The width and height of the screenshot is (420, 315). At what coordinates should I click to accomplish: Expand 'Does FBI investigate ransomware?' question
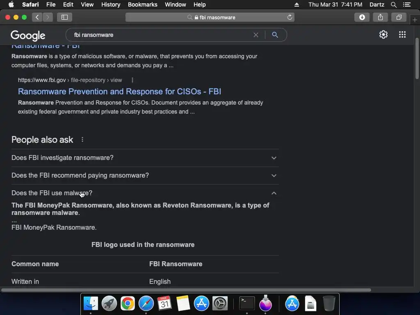click(145, 158)
